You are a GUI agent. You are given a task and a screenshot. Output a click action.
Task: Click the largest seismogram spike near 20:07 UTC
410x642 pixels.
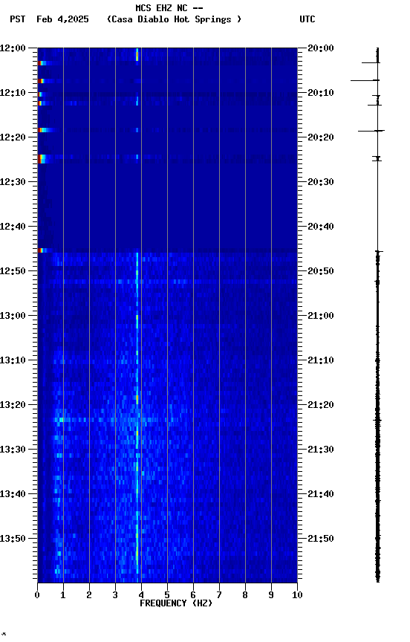[x=365, y=80]
